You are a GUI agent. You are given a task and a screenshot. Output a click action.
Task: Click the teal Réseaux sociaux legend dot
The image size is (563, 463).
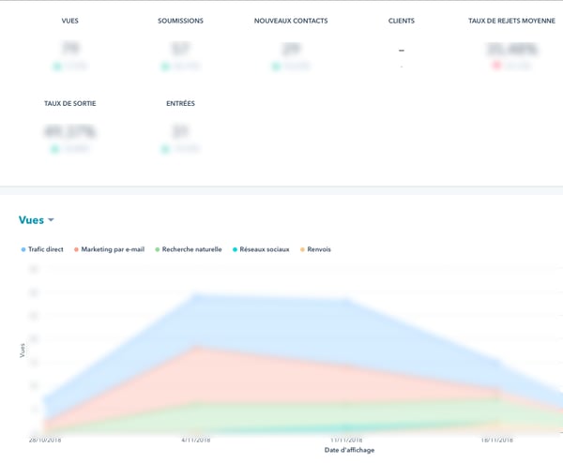point(235,249)
